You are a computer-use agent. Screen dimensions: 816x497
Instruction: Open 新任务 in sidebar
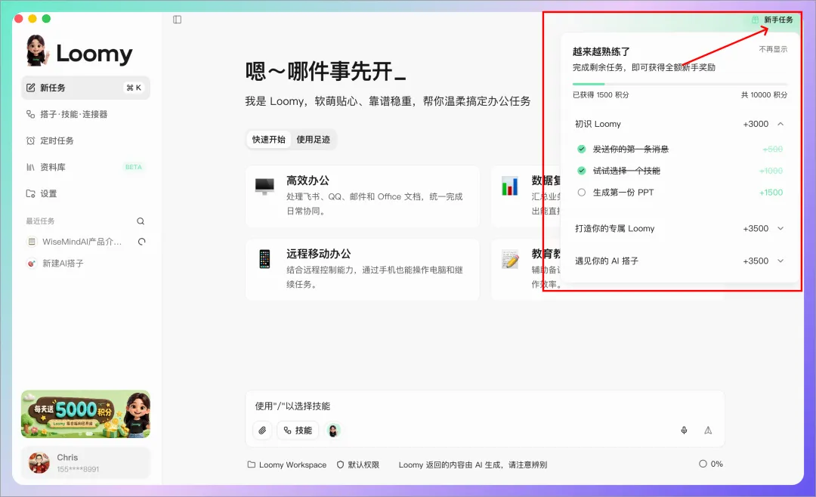pyautogui.click(x=85, y=88)
